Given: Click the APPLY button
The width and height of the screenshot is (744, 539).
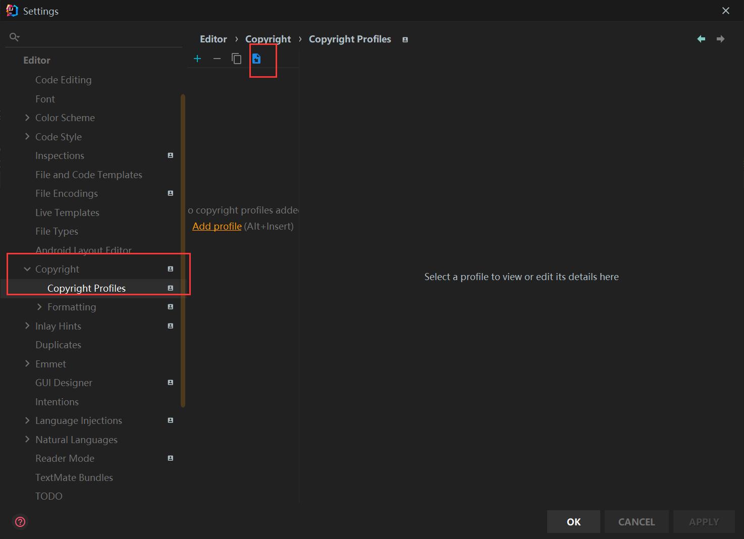Looking at the screenshot, I should pos(704,522).
